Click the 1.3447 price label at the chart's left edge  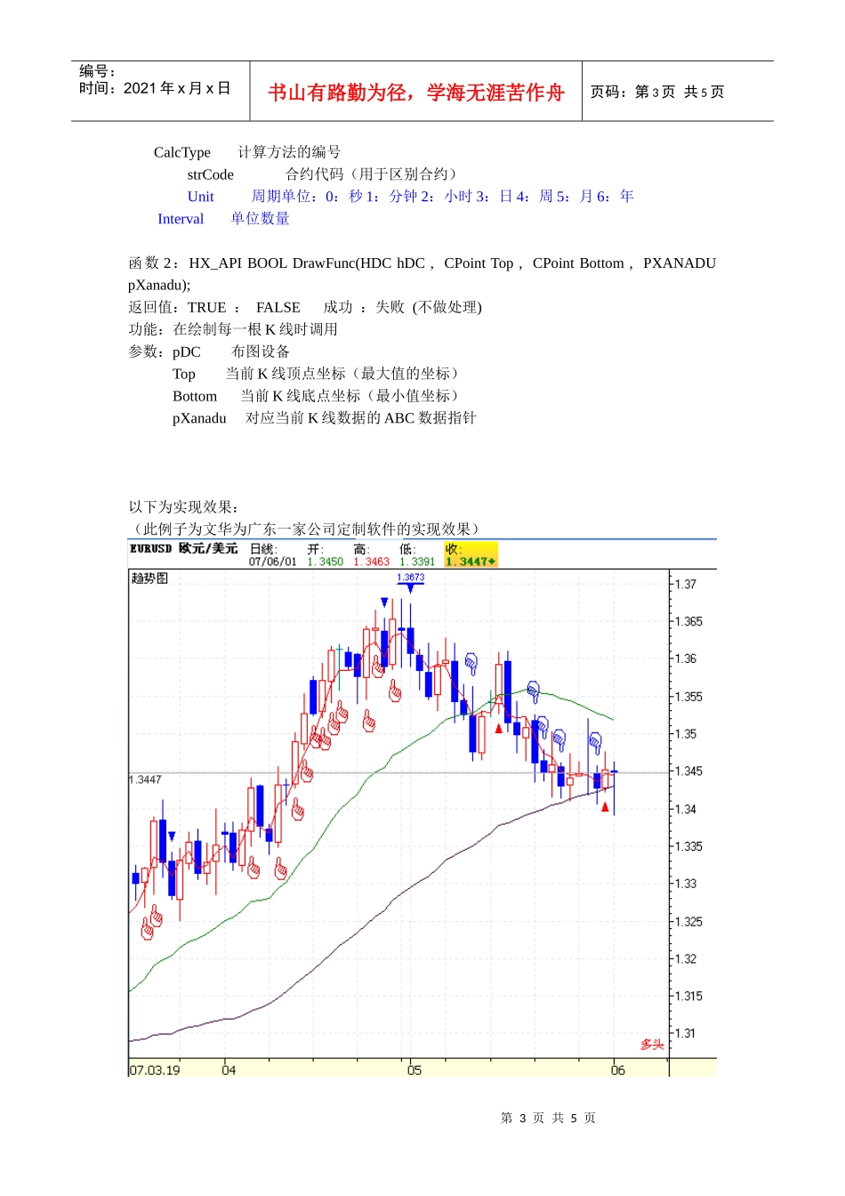click(146, 780)
